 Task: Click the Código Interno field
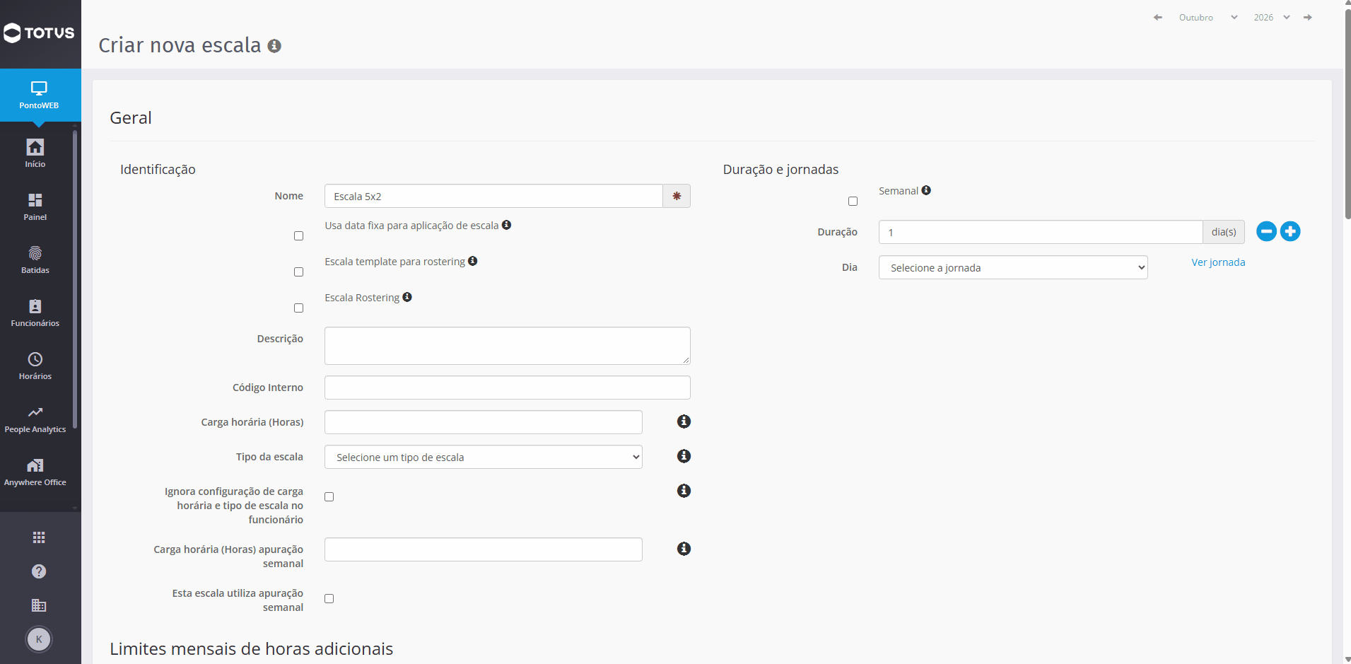[508, 388]
